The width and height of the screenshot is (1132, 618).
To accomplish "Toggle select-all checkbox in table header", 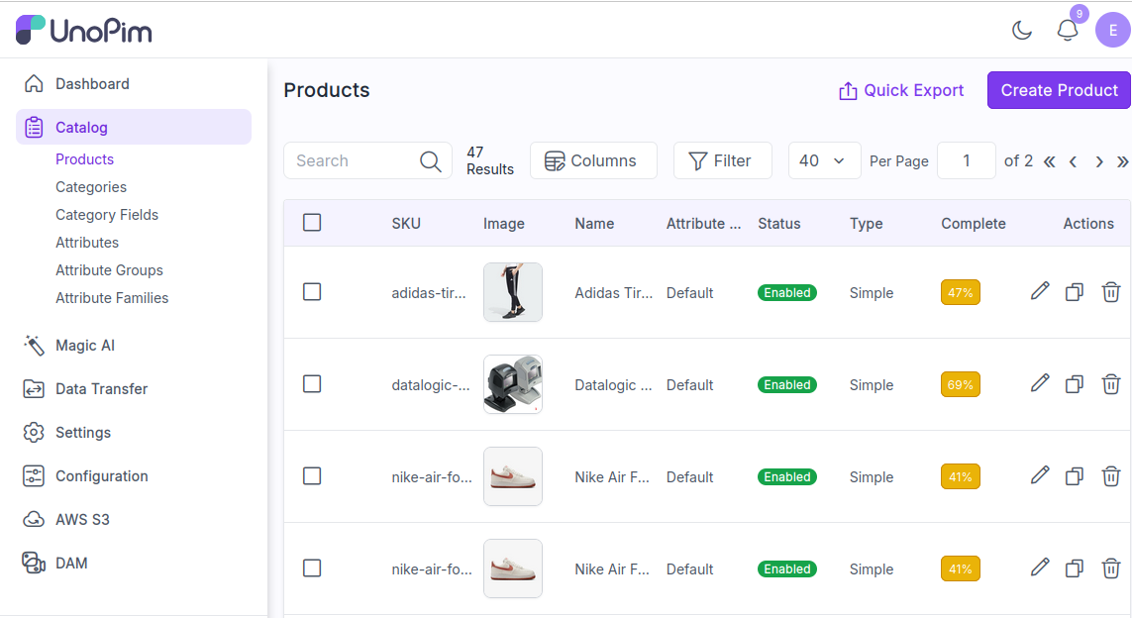I will (312, 223).
